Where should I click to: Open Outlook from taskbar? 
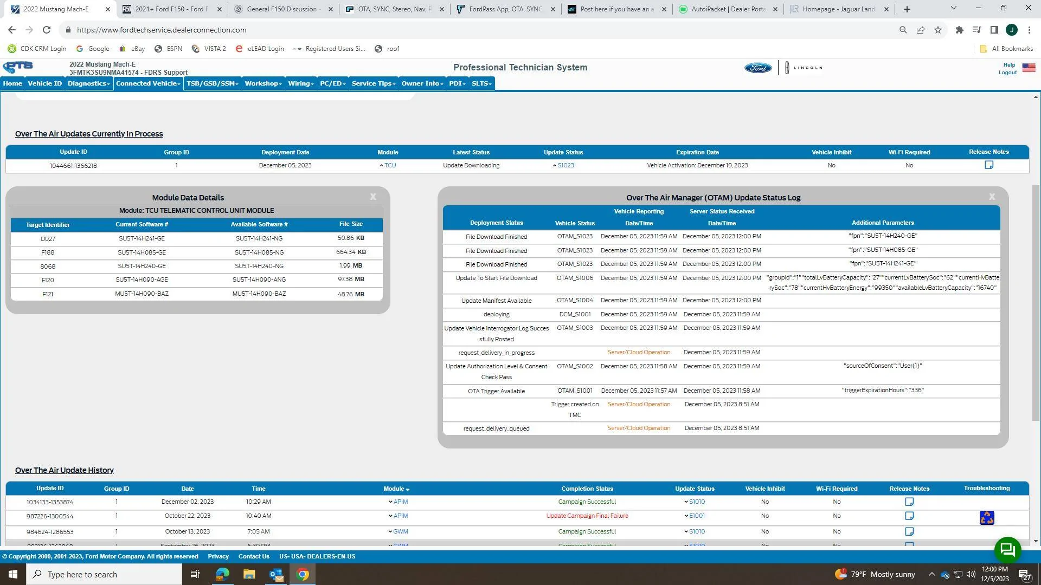(x=276, y=574)
